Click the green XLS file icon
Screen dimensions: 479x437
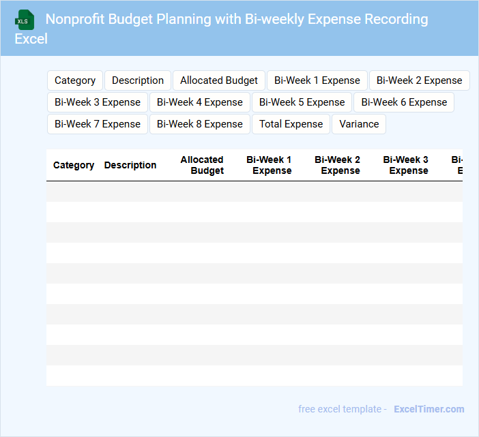coord(25,20)
